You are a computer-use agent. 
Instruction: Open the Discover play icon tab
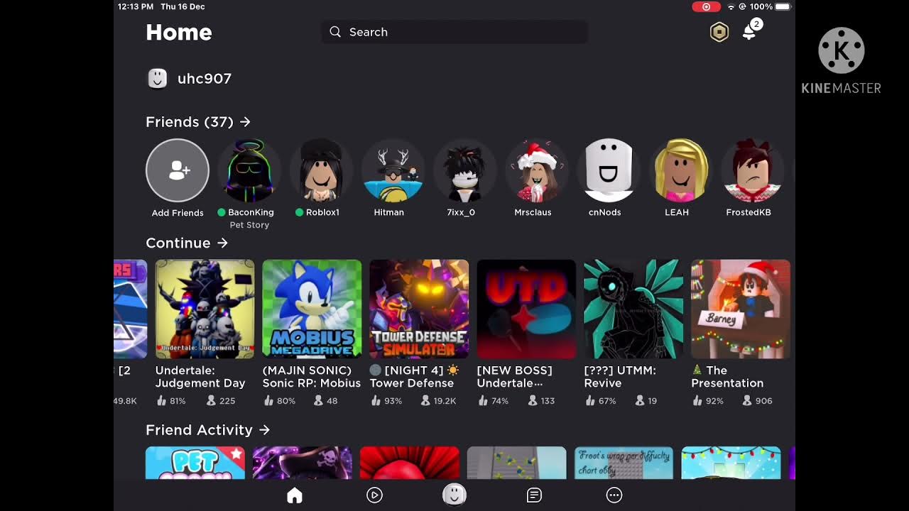coord(374,495)
